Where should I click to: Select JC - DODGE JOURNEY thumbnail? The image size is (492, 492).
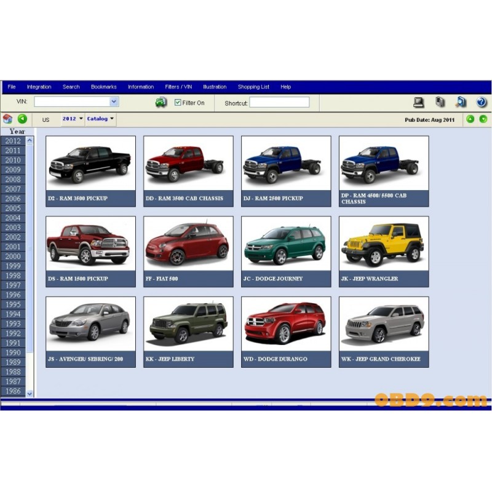(x=286, y=252)
